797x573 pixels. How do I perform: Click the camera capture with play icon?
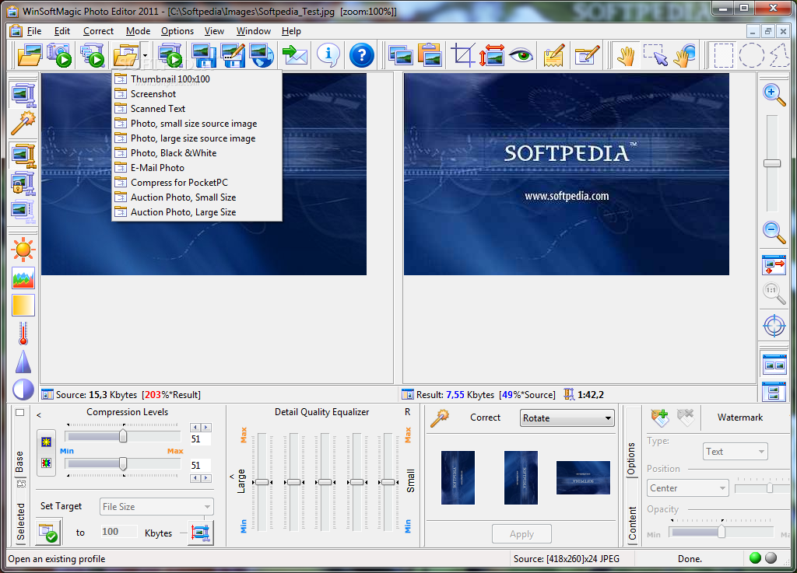click(59, 55)
